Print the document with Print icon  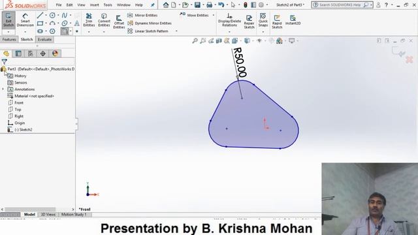click(x=210, y=5)
